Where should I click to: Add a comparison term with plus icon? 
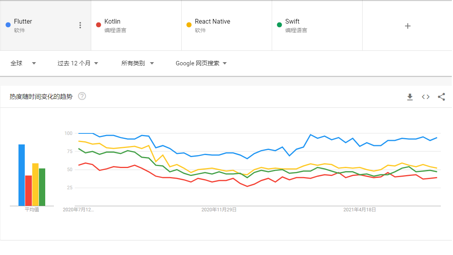408,26
